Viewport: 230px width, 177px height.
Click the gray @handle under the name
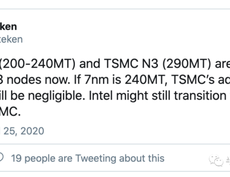pyautogui.click(x=11, y=39)
